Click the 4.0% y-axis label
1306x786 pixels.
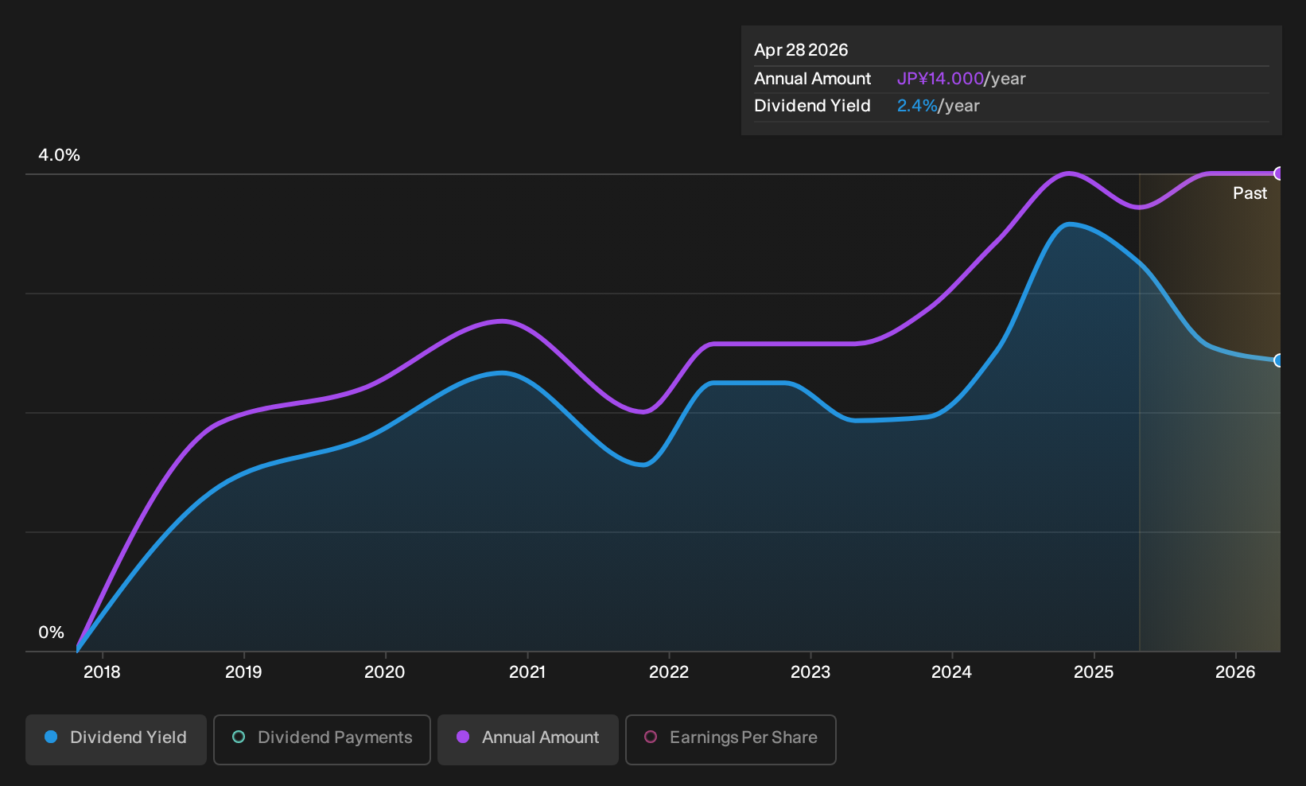click(x=60, y=155)
